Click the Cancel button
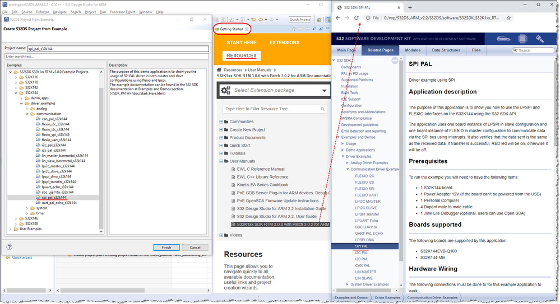Screen dimensions: 560x304 coord(195,247)
